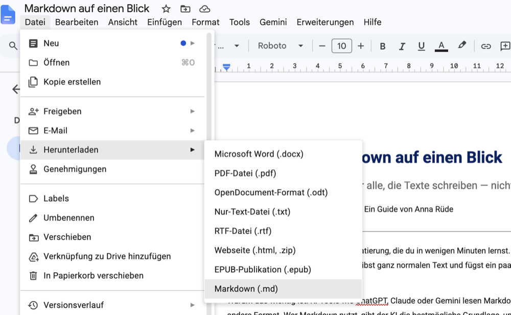Click the Herunterladen menu entry
Viewport: 511px width, 315px height.
coord(112,150)
